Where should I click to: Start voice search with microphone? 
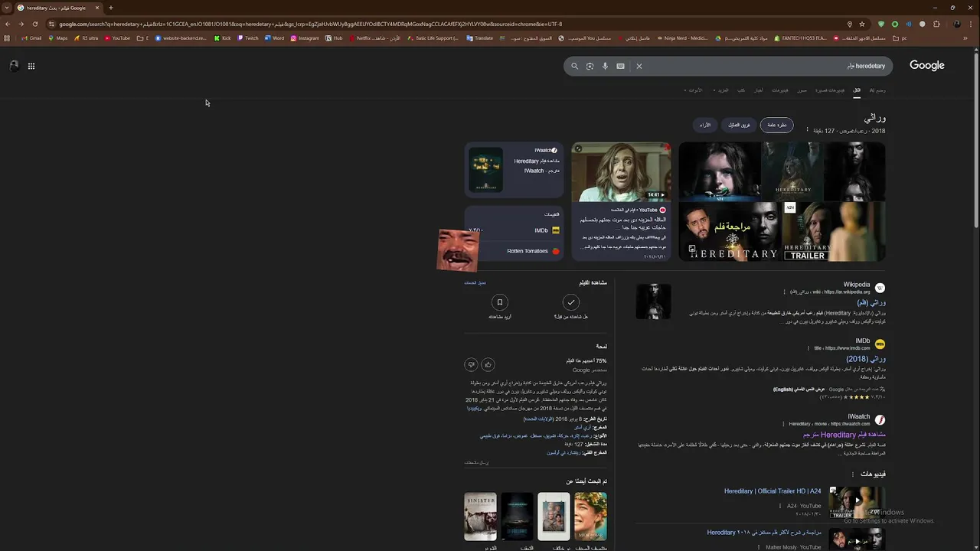(x=605, y=66)
